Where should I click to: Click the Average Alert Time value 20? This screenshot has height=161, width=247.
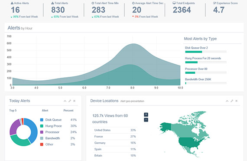(136, 10)
